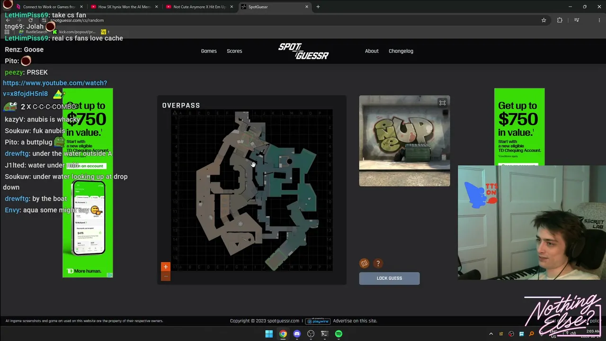Open OBS Studio from the taskbar
Image resolution: width=606 pixels, height=341 pixels.
311,334
